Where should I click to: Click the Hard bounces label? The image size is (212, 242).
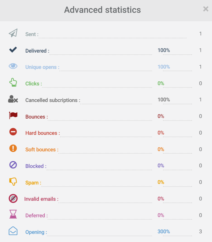(42, 133)
